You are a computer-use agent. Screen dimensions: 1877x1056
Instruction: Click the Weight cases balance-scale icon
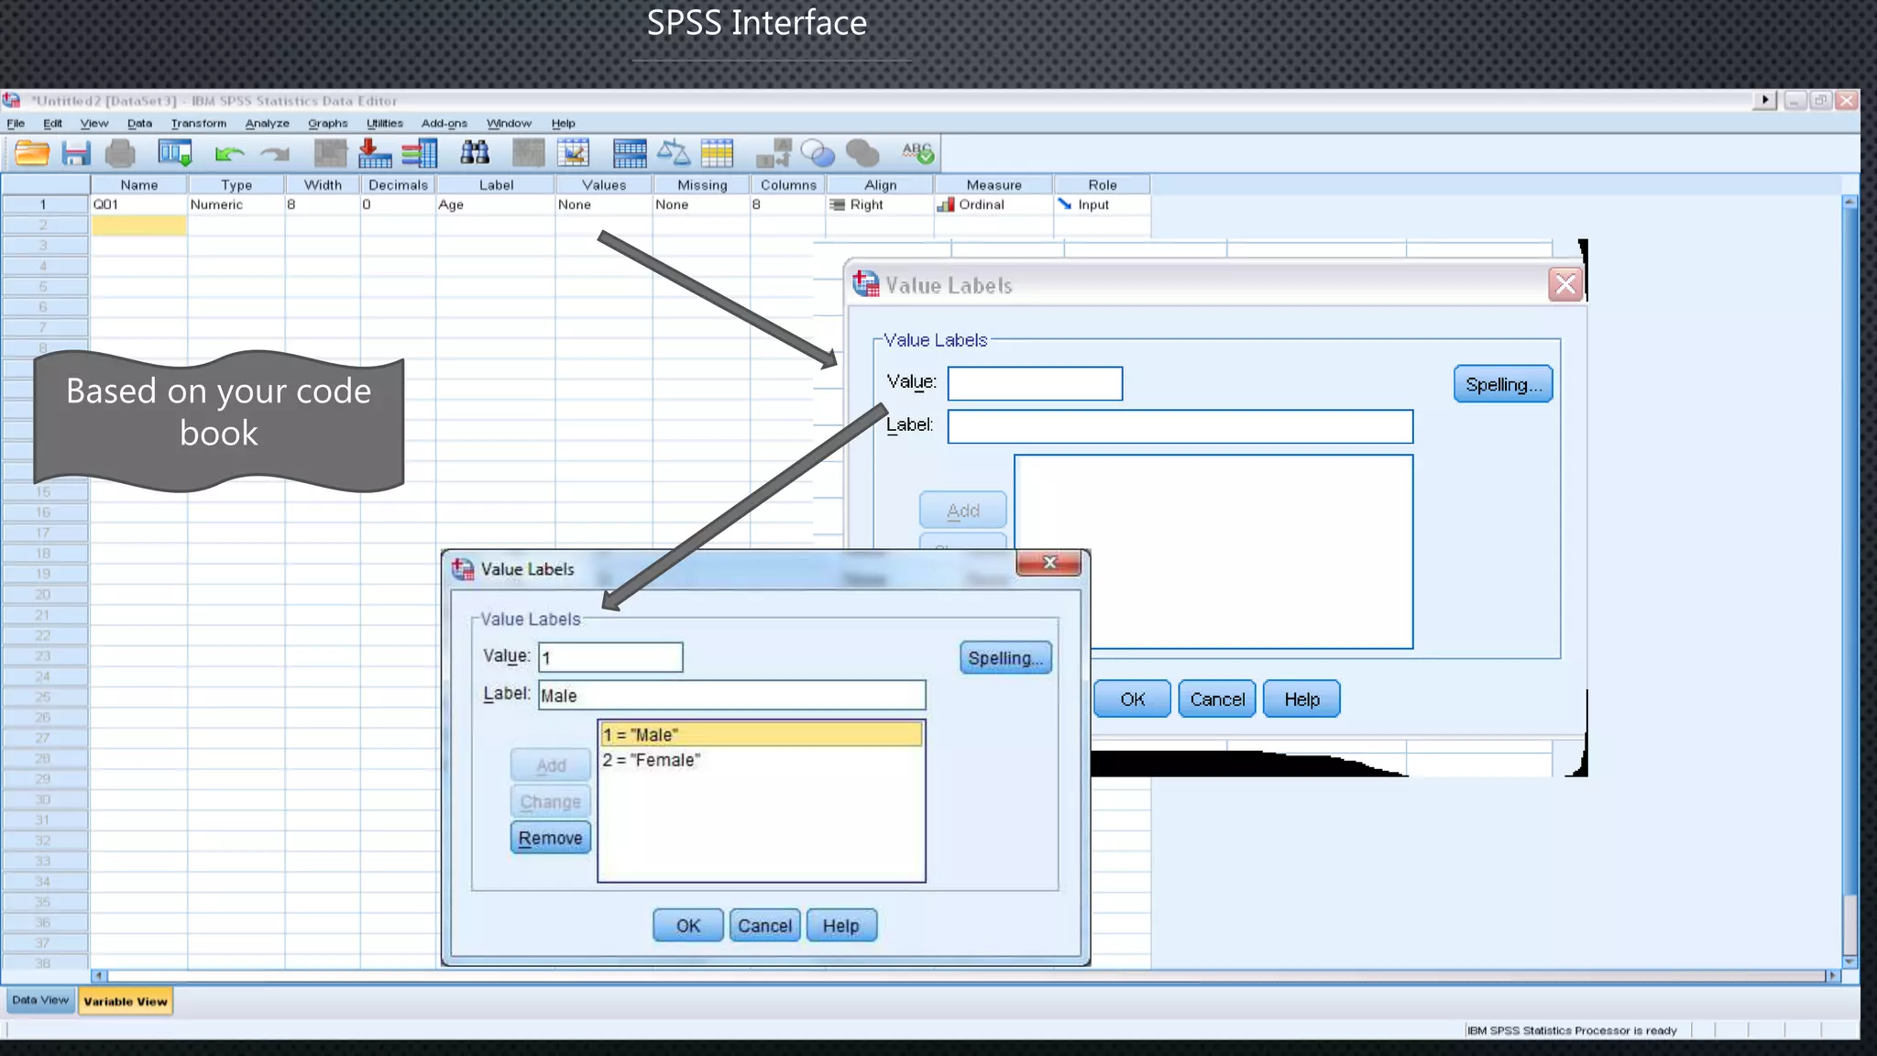(x=674, y=153)
